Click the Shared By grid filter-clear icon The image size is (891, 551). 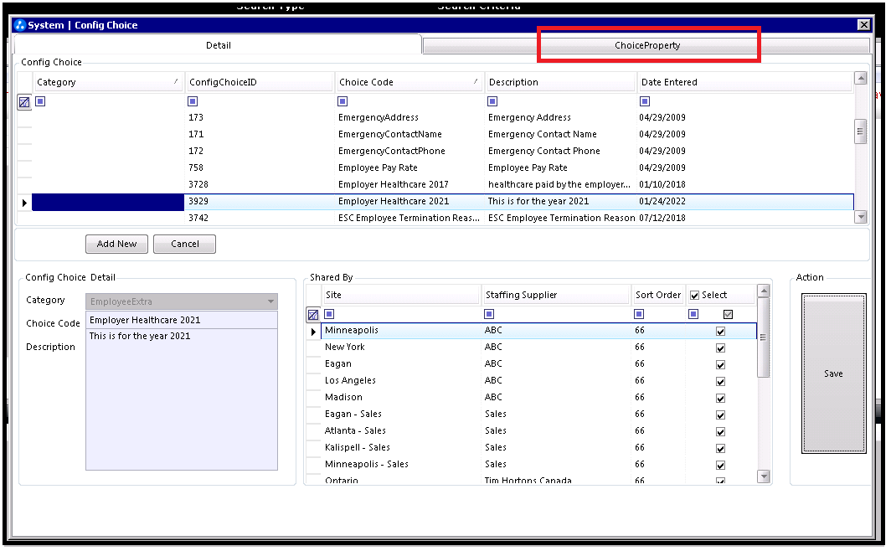pos(313,315)
